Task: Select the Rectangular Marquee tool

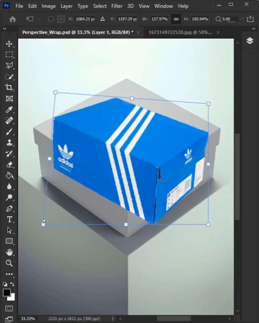Action: (9, 55)
